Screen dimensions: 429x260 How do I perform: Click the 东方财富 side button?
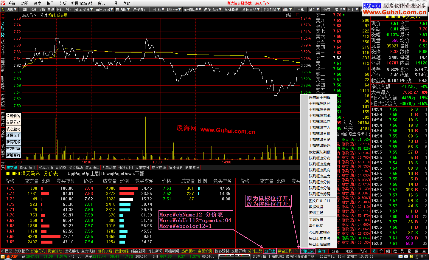coord(13,148)
